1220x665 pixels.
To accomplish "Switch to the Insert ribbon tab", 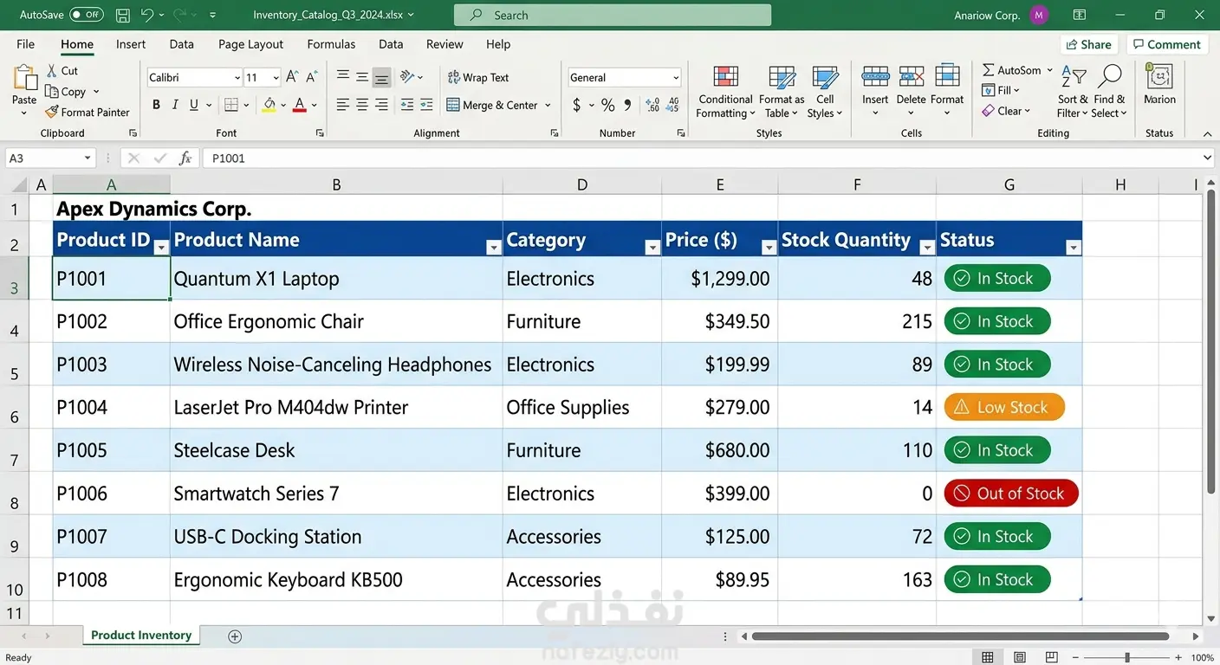I will (x=131, y=44).
